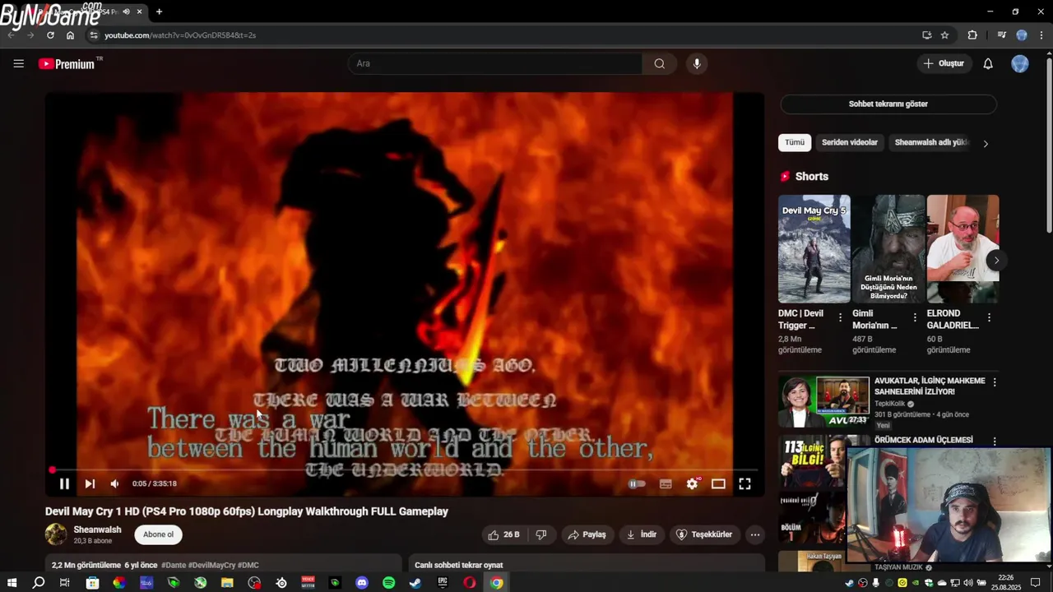
Task: Mute the video volume
Action: pos(114,483)
